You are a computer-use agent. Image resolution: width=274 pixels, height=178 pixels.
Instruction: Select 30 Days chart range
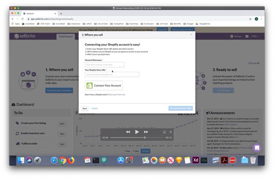(x=146, y=151)
